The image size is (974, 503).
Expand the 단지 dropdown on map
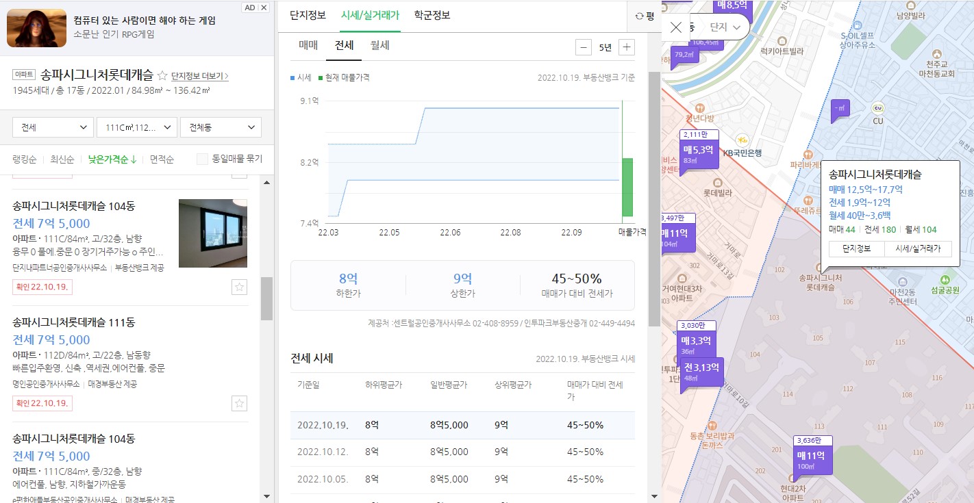click(725, 27)
